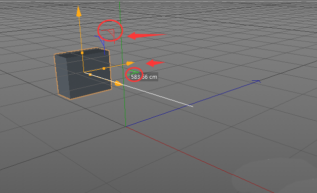This screenshot has height=193, width=317.
Task: Click the 583.66 cm measurement label
Action: pyautogui.click(x=144, y=77)
